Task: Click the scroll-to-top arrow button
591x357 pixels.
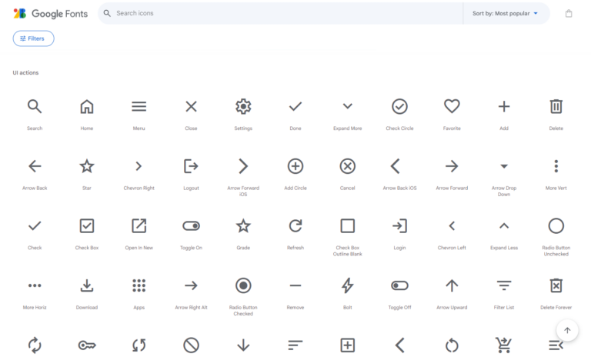Action: tap(567, 331)
